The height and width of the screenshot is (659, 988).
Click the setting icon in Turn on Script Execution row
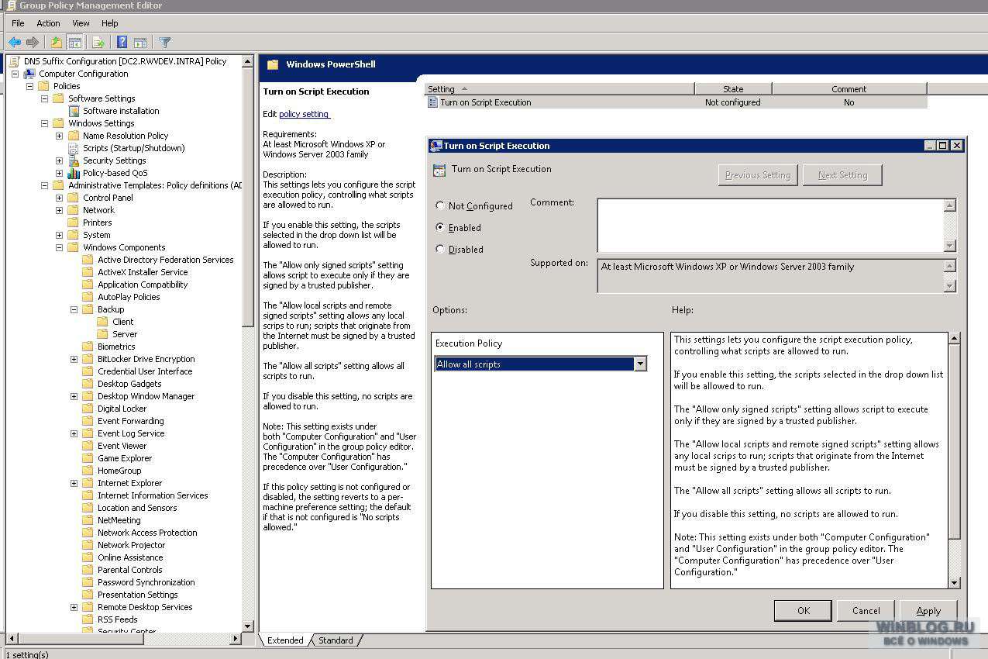[x=433, y=102]
